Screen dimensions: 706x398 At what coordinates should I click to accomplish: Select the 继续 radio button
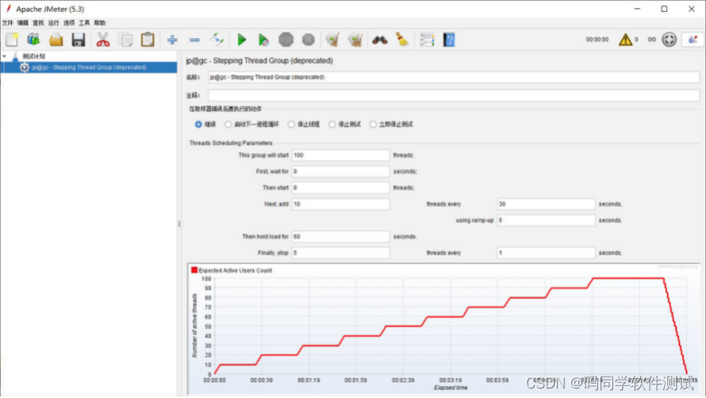198,124
